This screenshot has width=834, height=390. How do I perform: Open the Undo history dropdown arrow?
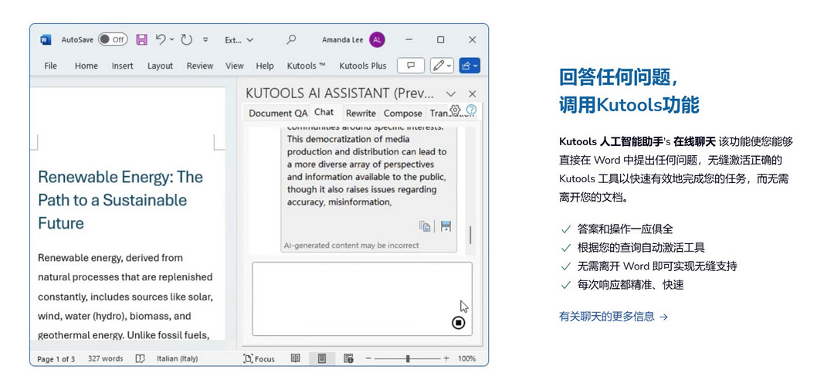[171, 39]
